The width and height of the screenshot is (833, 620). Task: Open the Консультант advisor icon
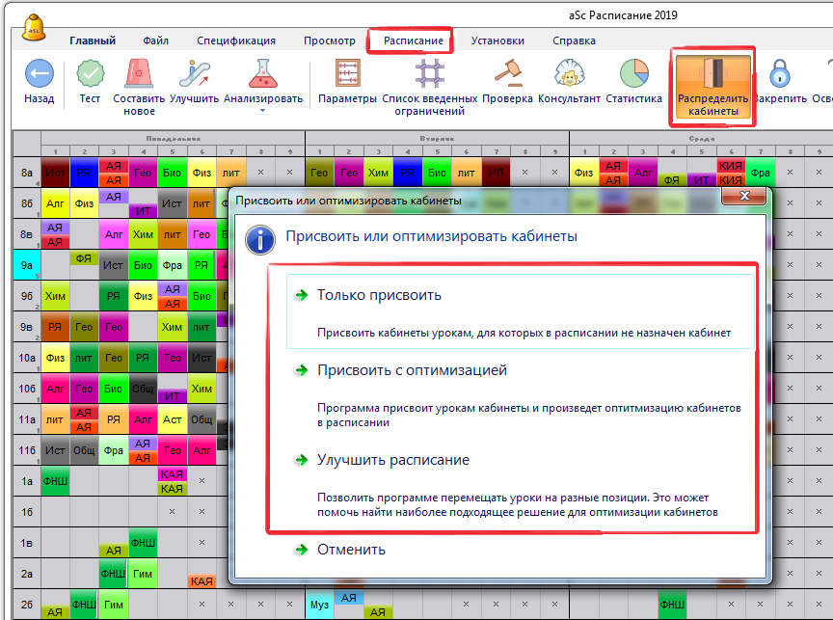(569, 75)
